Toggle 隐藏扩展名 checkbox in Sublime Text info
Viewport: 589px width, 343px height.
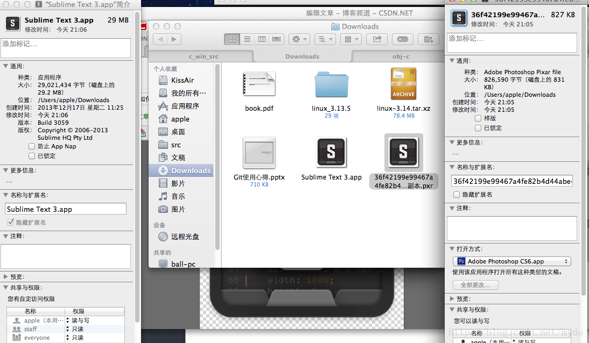(x=11, y=222)
